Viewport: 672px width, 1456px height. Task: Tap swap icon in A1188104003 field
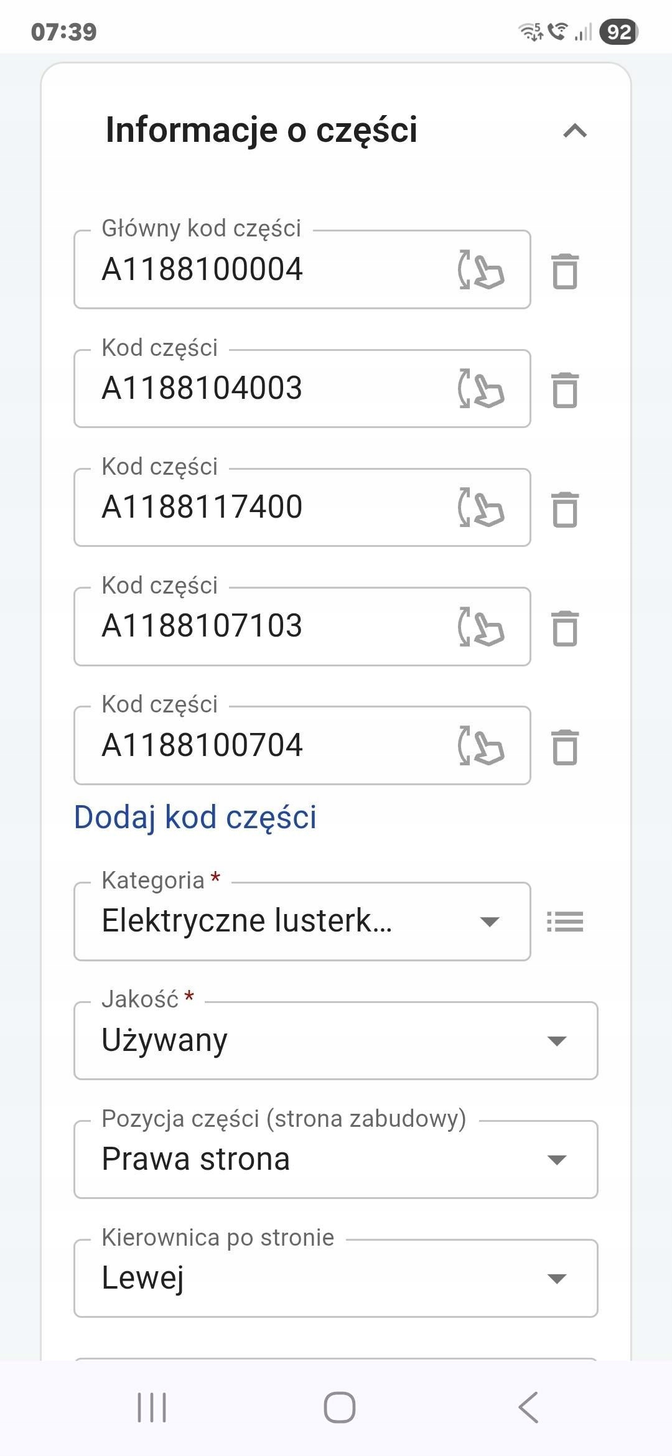(x=480, y=389)
